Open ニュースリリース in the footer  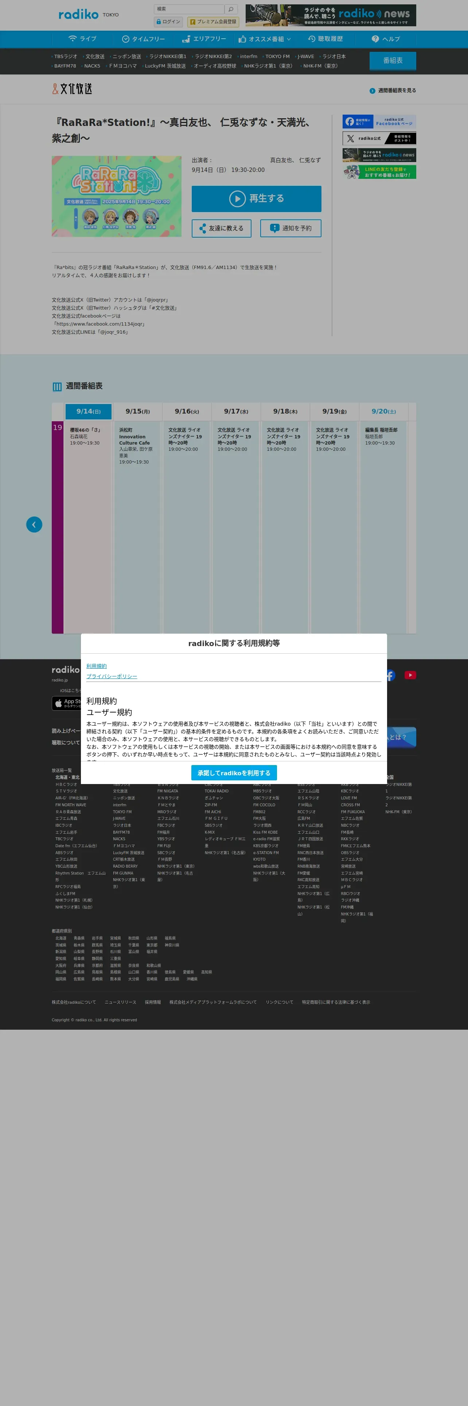pyautogui.click(x=120, y=1002)
